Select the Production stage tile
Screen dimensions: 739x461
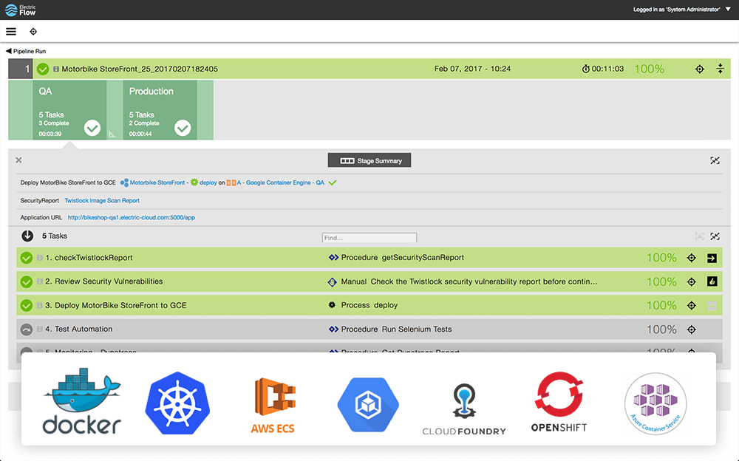(160, 109)
